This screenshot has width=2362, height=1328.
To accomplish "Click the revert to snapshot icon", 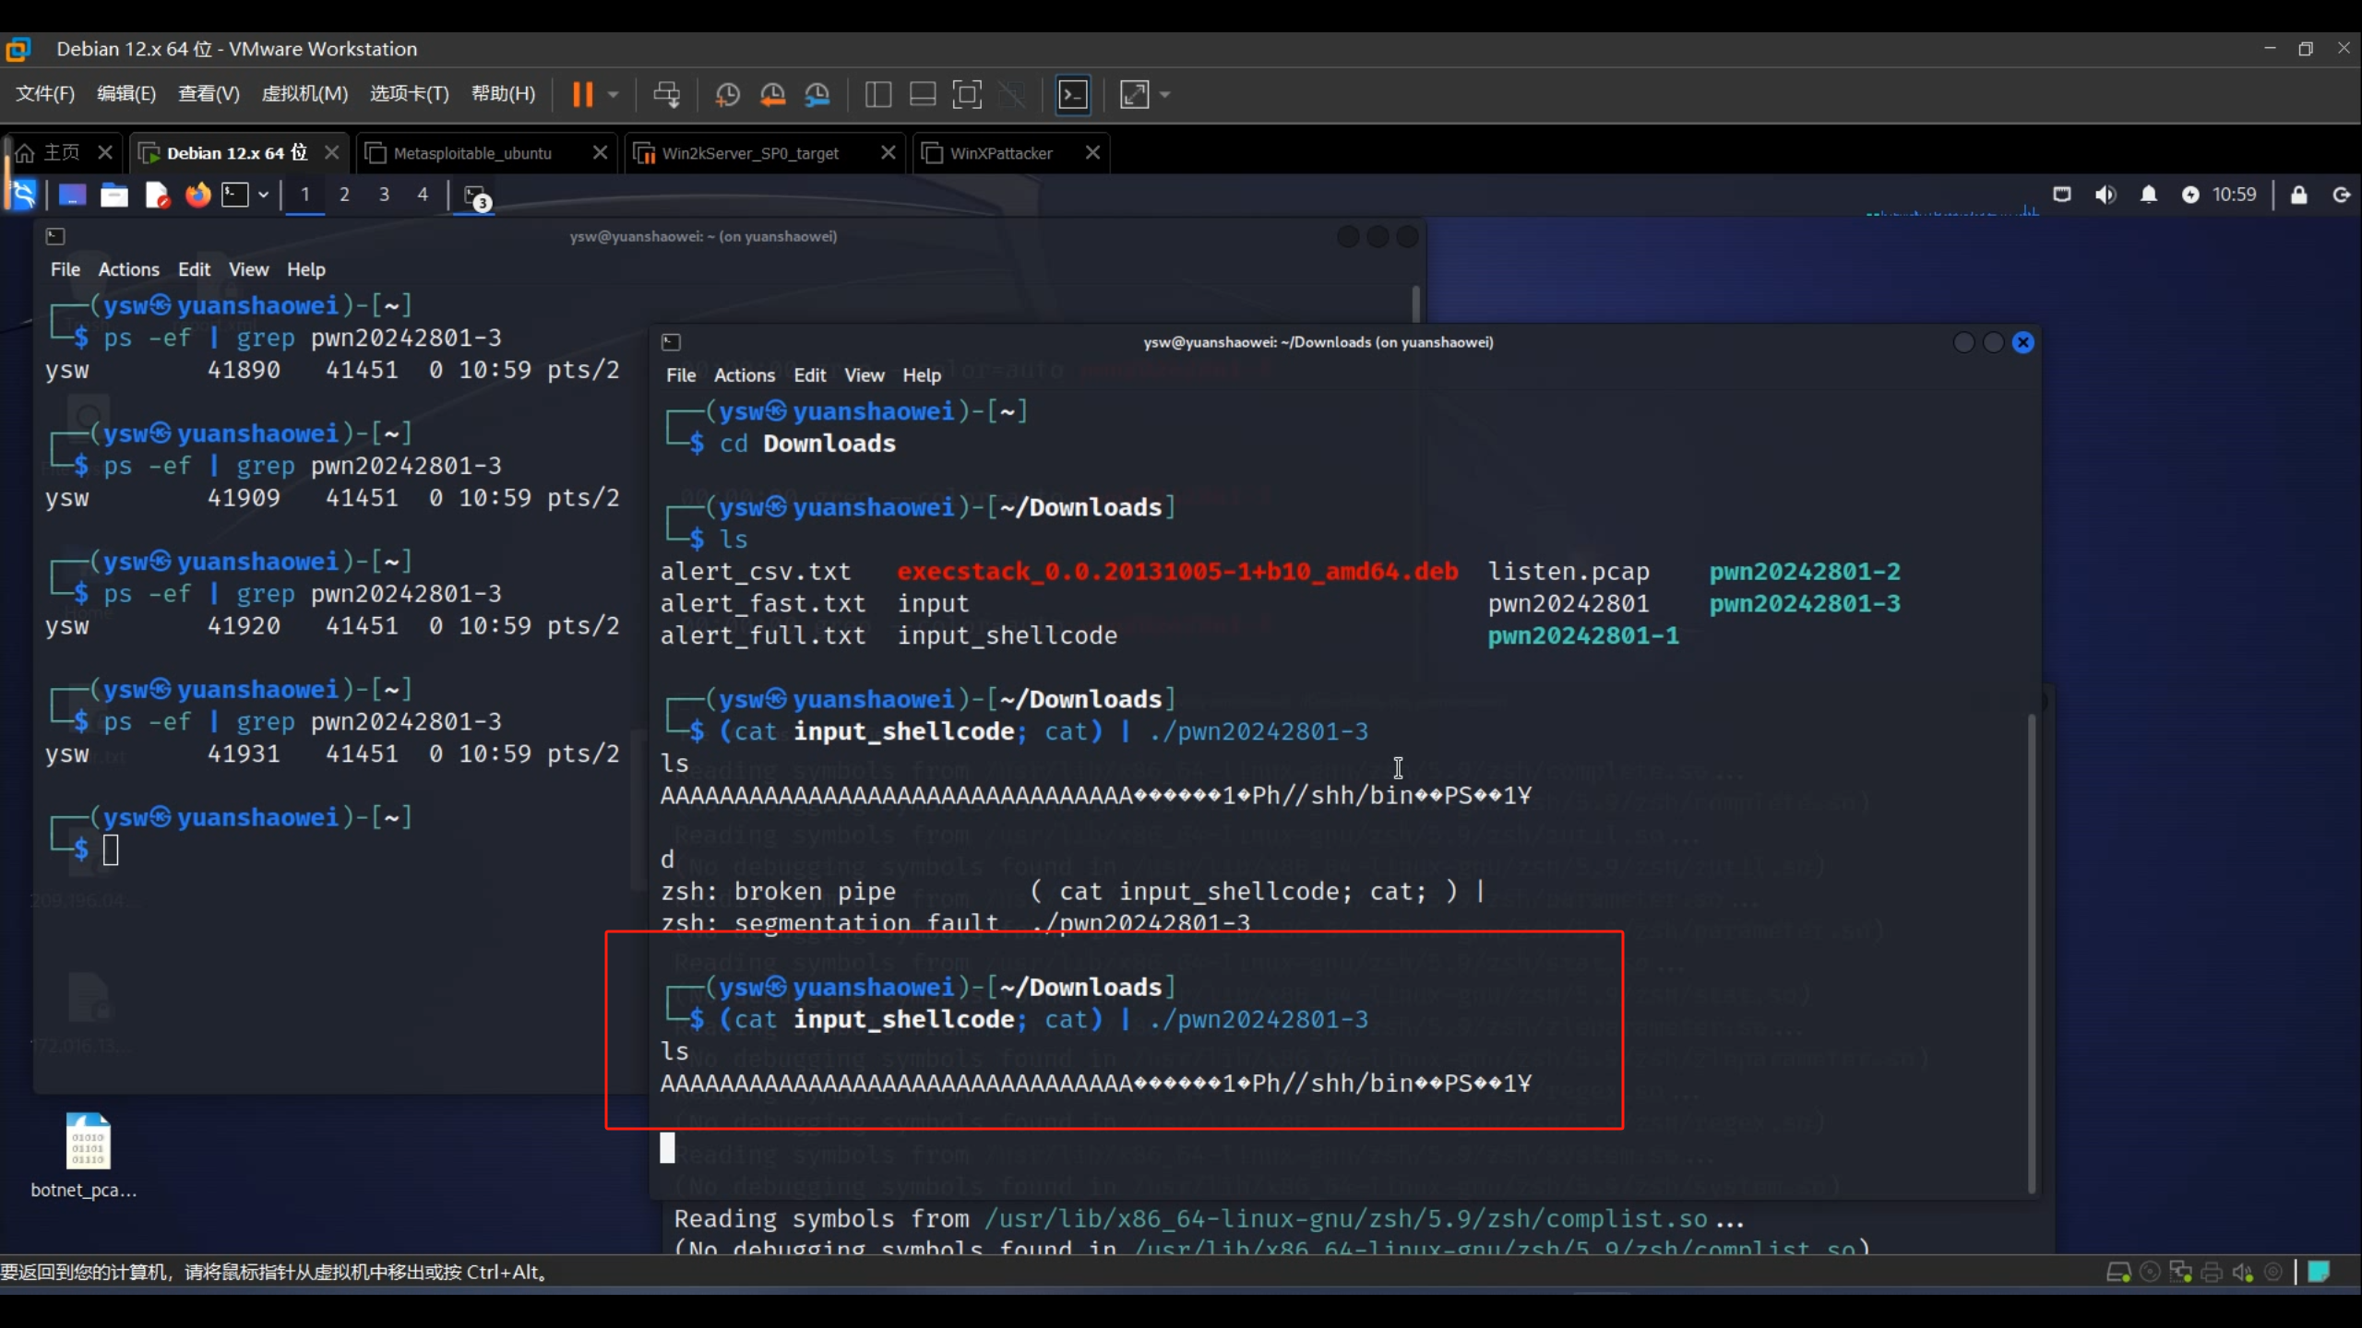I will (x=772, y=94).
